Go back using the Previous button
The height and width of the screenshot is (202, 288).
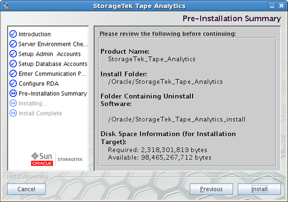tap(211, 189)
